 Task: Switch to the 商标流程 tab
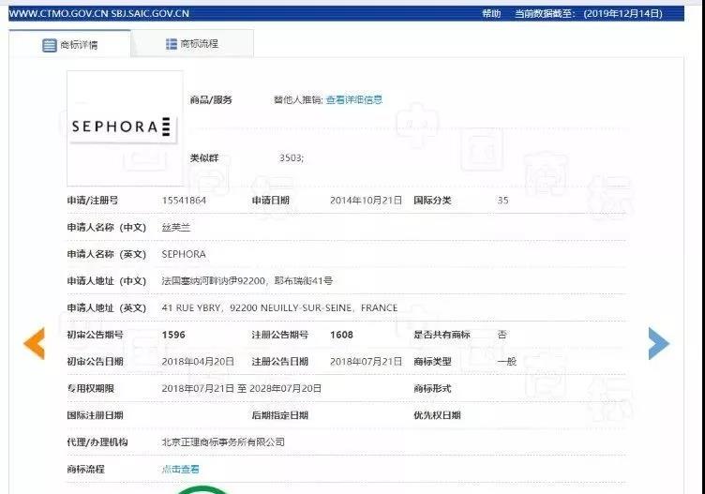[x=192, y=44]
